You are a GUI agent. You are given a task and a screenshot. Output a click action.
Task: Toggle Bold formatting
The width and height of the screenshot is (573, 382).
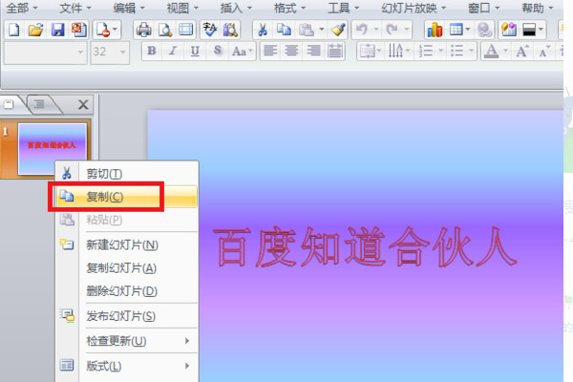point(151,51)
